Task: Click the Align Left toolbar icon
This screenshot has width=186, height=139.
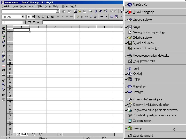Action: 58,17
